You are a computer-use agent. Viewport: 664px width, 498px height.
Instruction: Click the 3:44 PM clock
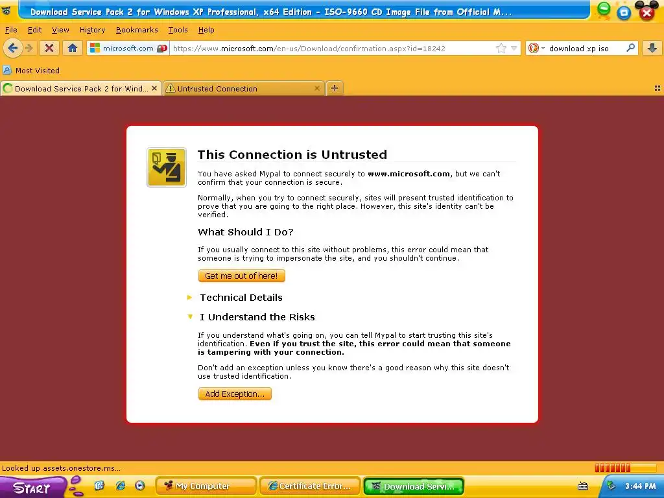[640, 486]
